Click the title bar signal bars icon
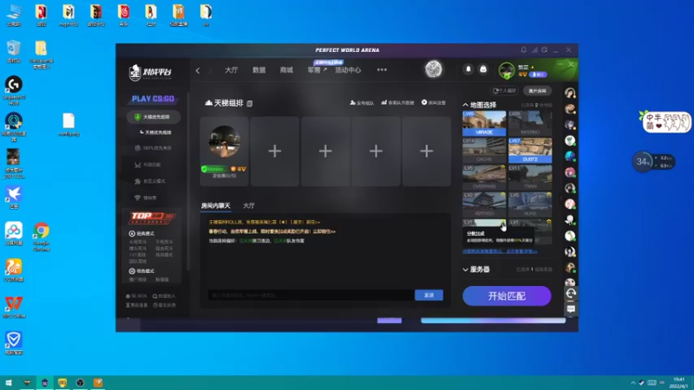The width and height of the screenshot is (694, 390). coord(534,50)
